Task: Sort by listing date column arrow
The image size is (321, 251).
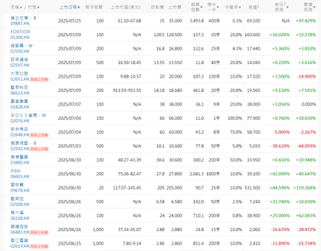Action: pyautogui.click(x=78, y=8)
